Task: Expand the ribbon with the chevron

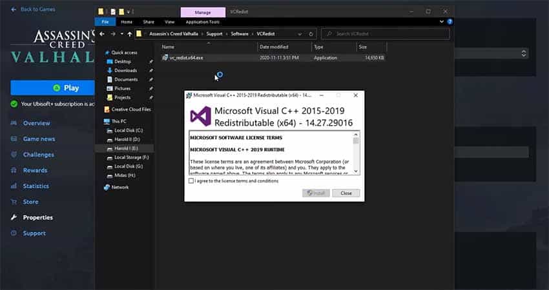Action: [442, 22]
